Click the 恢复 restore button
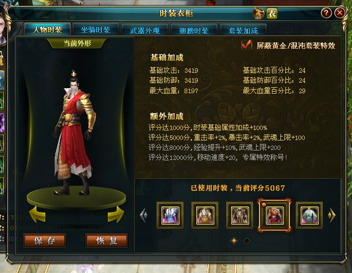The image size is (352, 273). pos(106,241)
